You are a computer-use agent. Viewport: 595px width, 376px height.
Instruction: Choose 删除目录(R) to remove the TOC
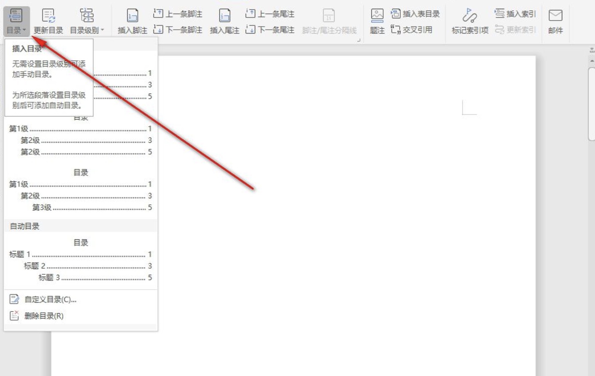click(80, 315)
